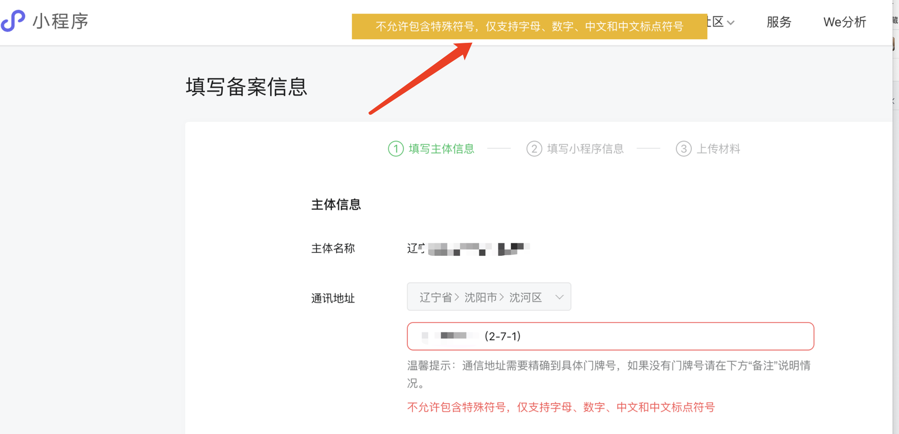This screenshot has width=899, height=434.
Task: Click the step 2 circle icon
Action: tap(534, 149)
